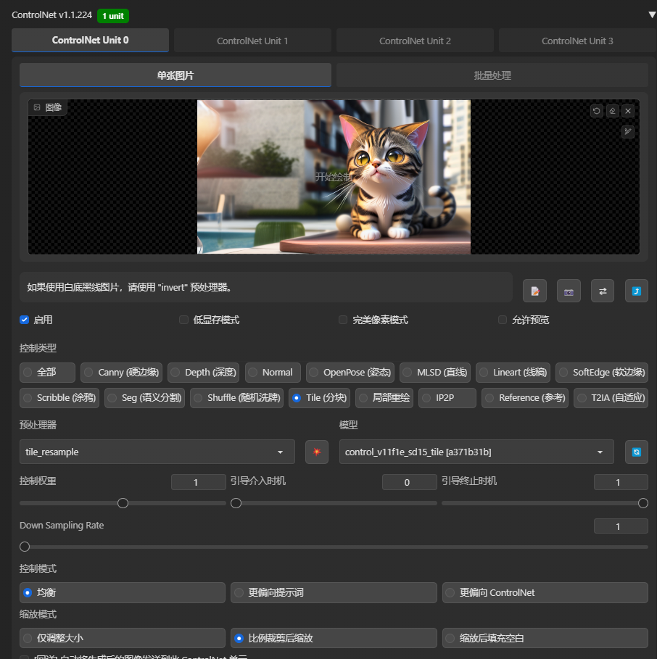Open the 批量处理 tab
657x659 pixels.
click(x=492, y=74)
